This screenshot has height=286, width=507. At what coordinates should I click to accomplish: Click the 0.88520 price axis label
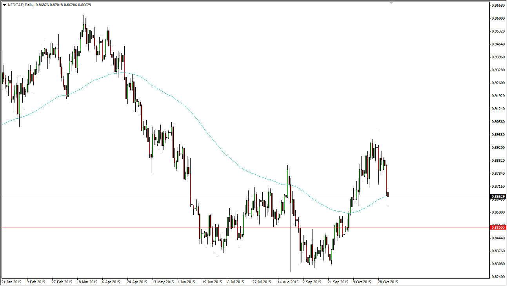pyautogui.click(x=497, y=161)
